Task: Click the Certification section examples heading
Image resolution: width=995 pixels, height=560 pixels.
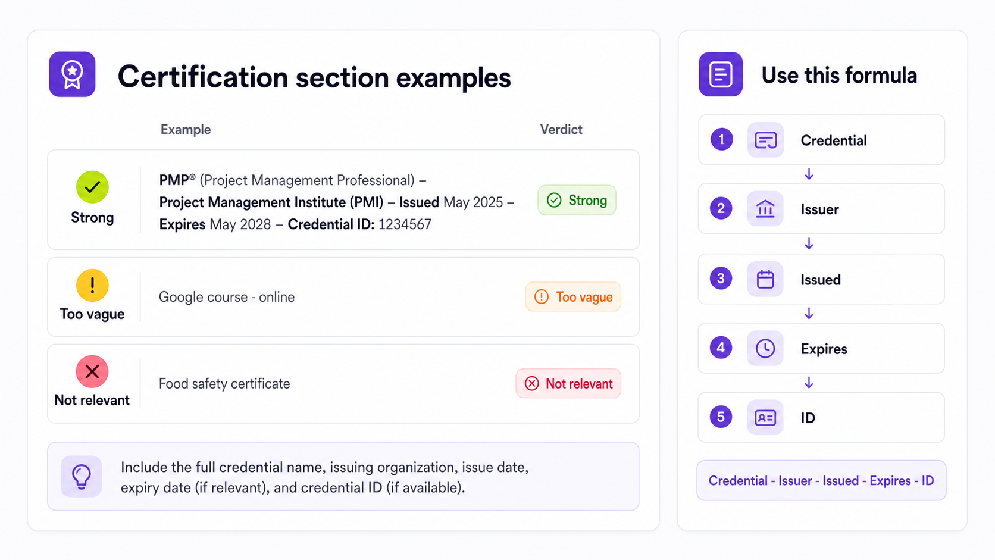Action: pyautogui.click(x=314, y=77)
